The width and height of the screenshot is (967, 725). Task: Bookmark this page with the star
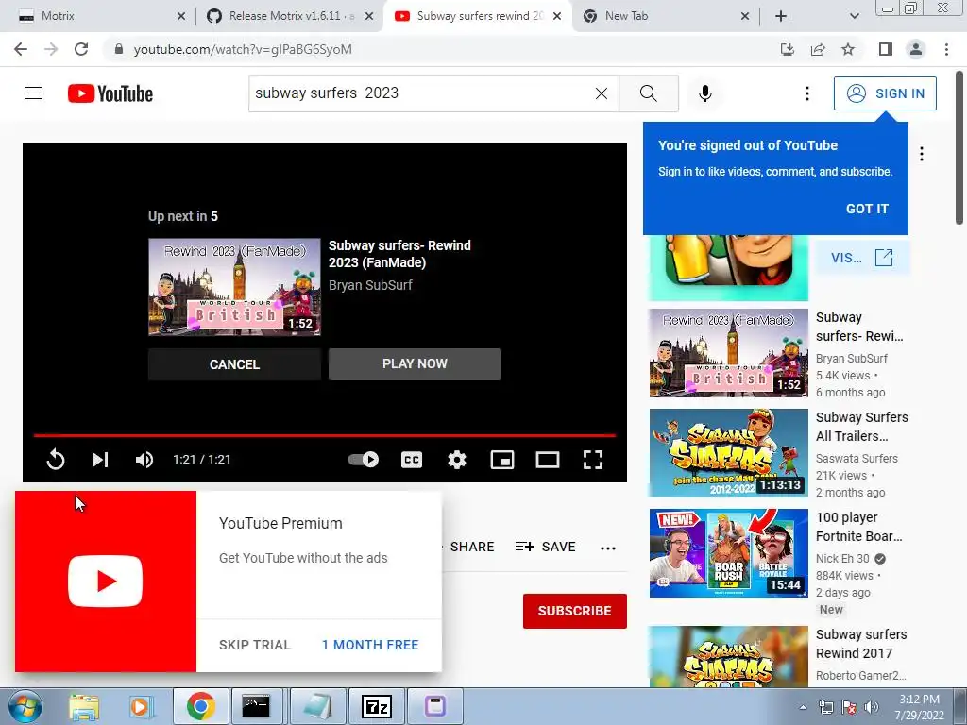[x=848, y=49]
